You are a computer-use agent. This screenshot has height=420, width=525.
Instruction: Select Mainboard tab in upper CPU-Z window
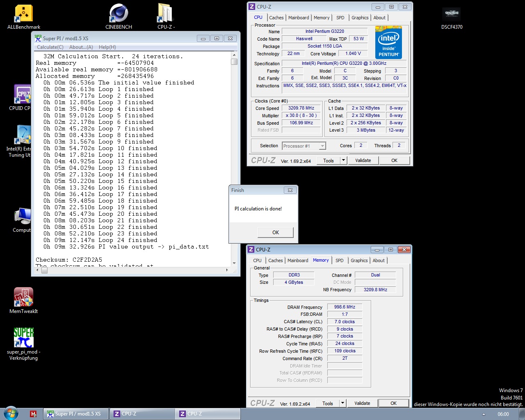click(299, 18)
